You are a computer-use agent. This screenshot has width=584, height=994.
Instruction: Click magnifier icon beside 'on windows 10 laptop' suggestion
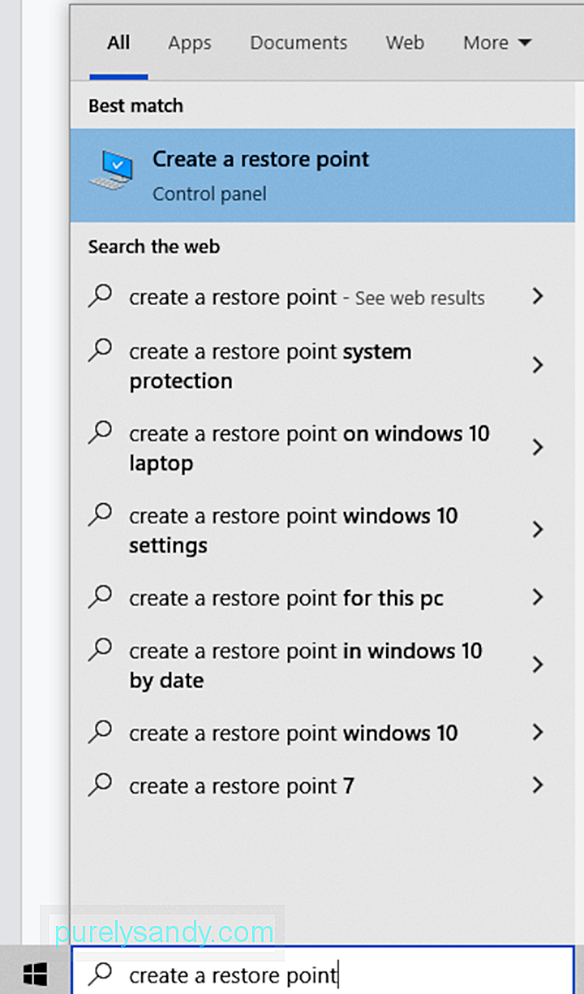(x=101, y=432)
